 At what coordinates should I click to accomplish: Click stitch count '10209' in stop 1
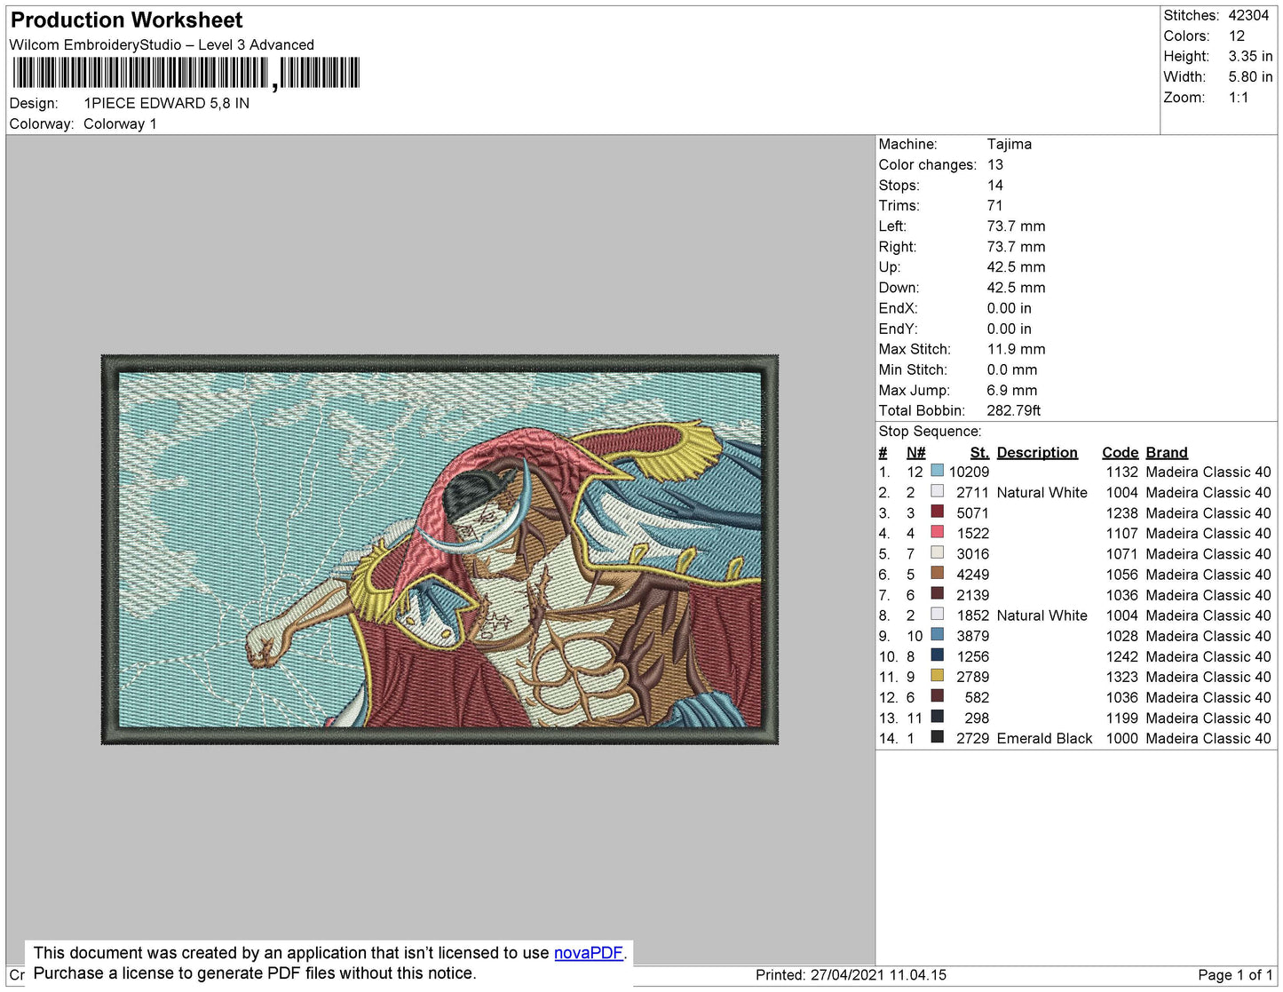pyautogui.click(x=969, y=472)
